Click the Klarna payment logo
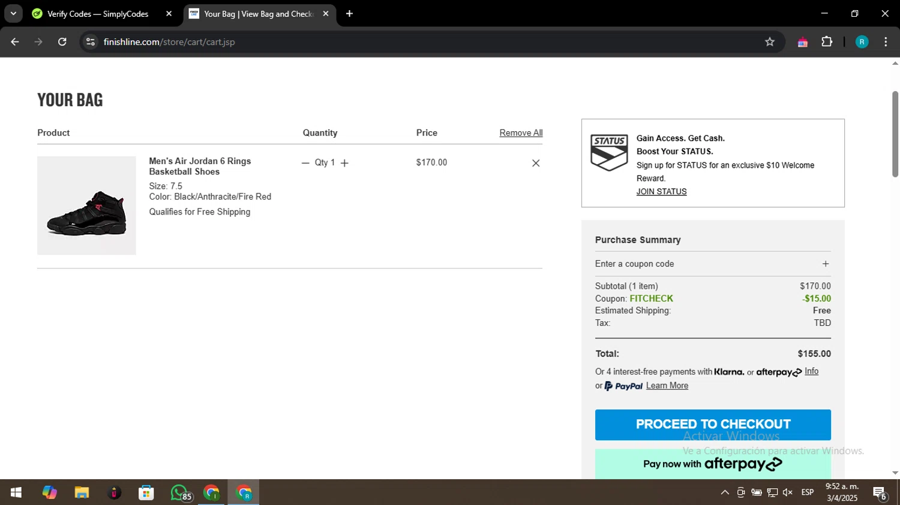900x505 pixels. pos(729,372)
